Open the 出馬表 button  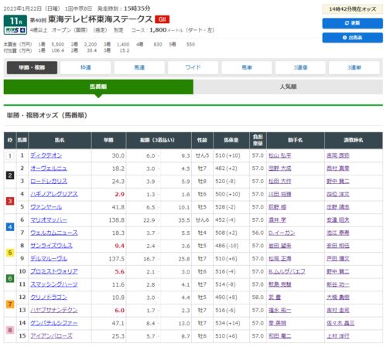click(x=352, y=38)
